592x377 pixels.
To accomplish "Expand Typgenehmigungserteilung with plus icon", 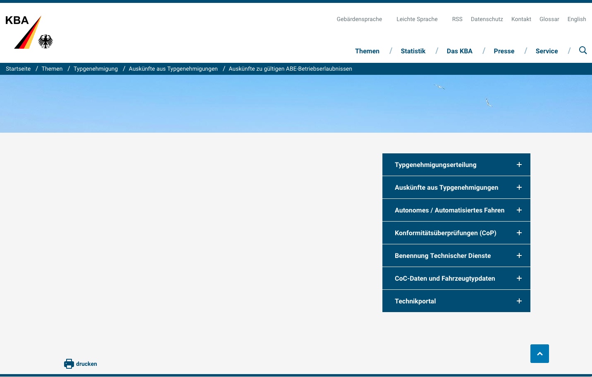I will (519, 165).
